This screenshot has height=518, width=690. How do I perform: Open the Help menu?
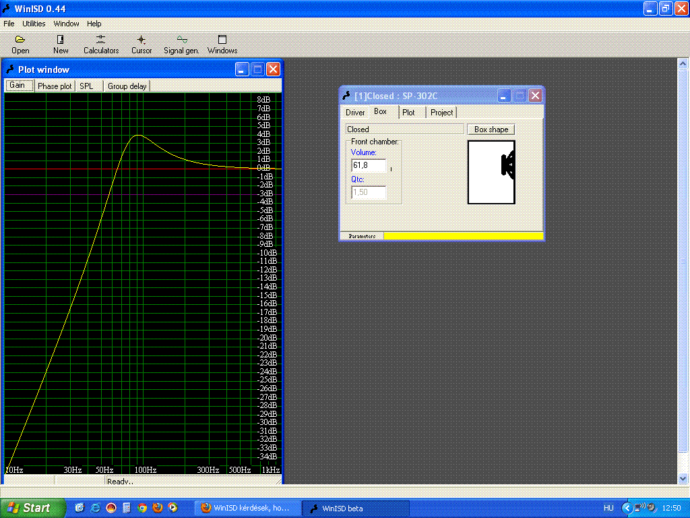click(x=94, y=24)
